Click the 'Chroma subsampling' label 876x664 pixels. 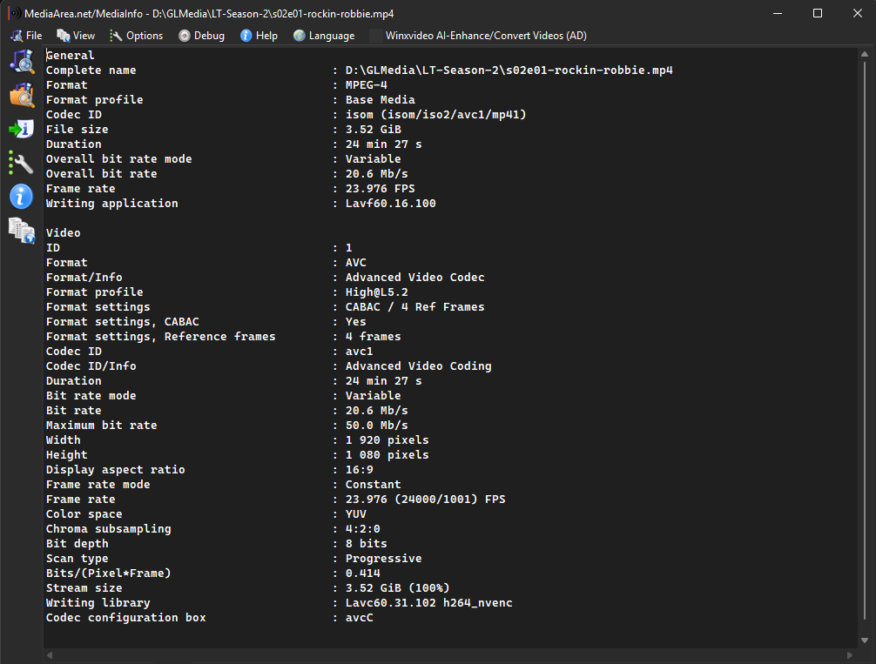point(108,529)
